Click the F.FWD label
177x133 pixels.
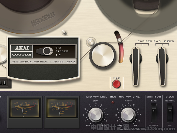point(169,41)
